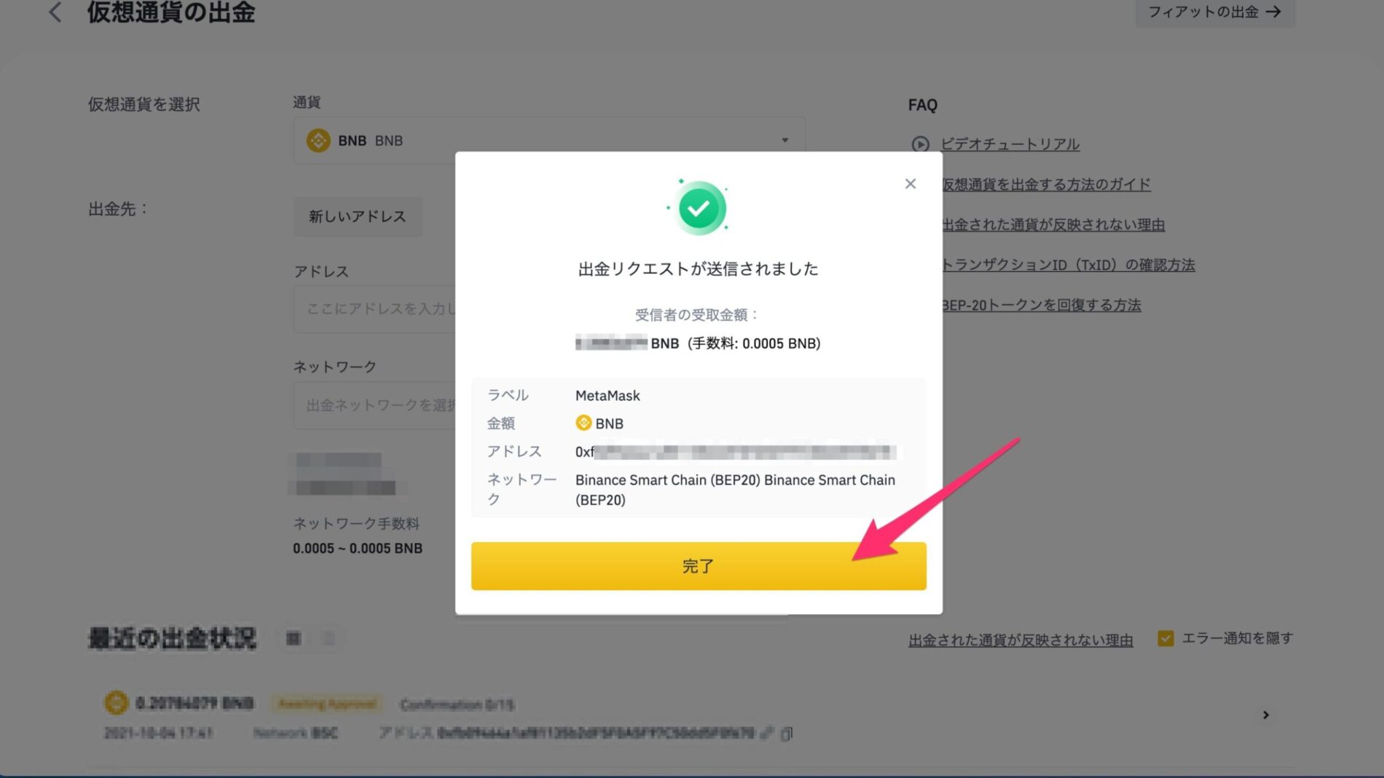1384x778 pixels.
Task: Click the first view icon beside 最近の出金状況
Action: click(294, 638)
